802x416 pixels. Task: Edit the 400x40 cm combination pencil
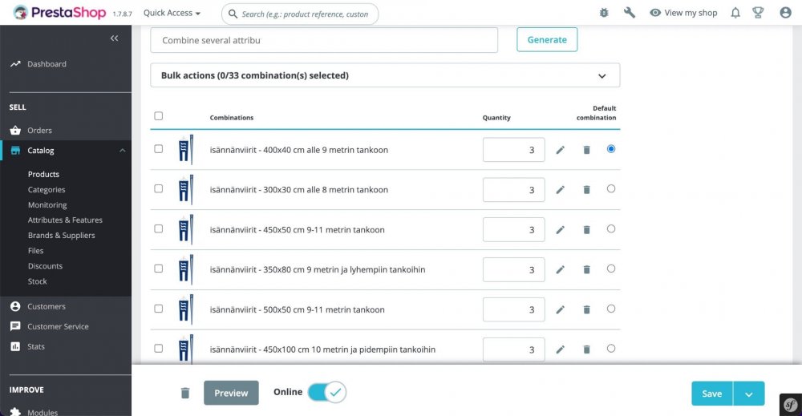(x=561, y=150)
